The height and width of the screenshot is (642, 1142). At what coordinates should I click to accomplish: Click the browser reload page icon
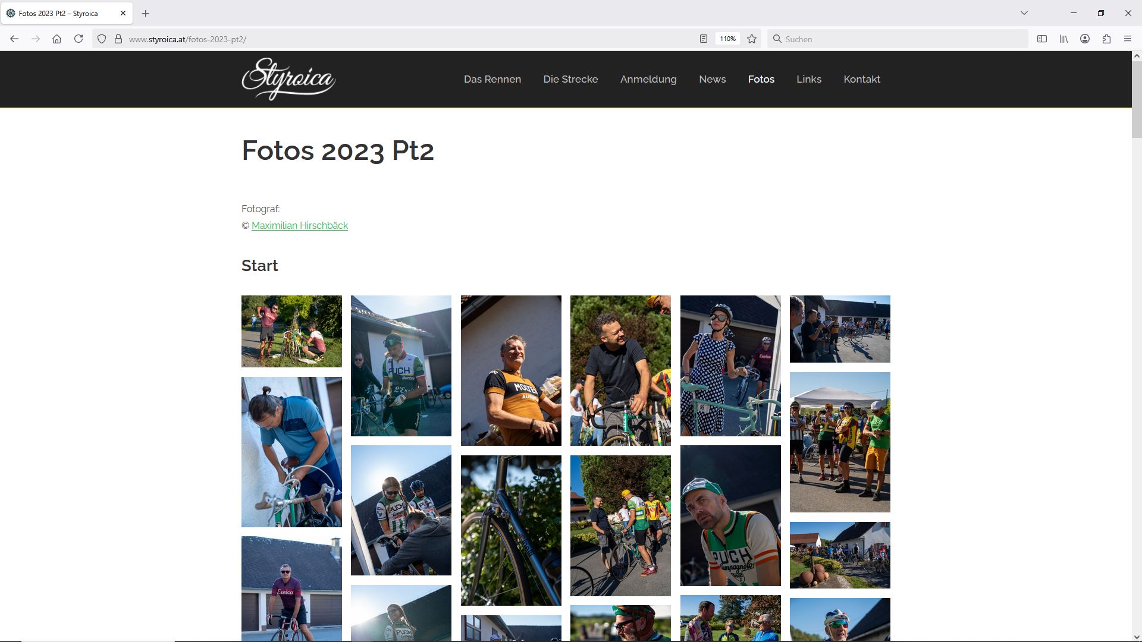click(x=79, y=39)
